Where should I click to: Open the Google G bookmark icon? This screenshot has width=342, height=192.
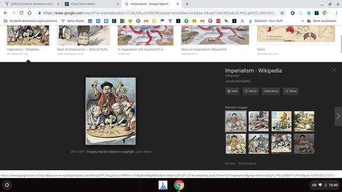tap(242, 21)
